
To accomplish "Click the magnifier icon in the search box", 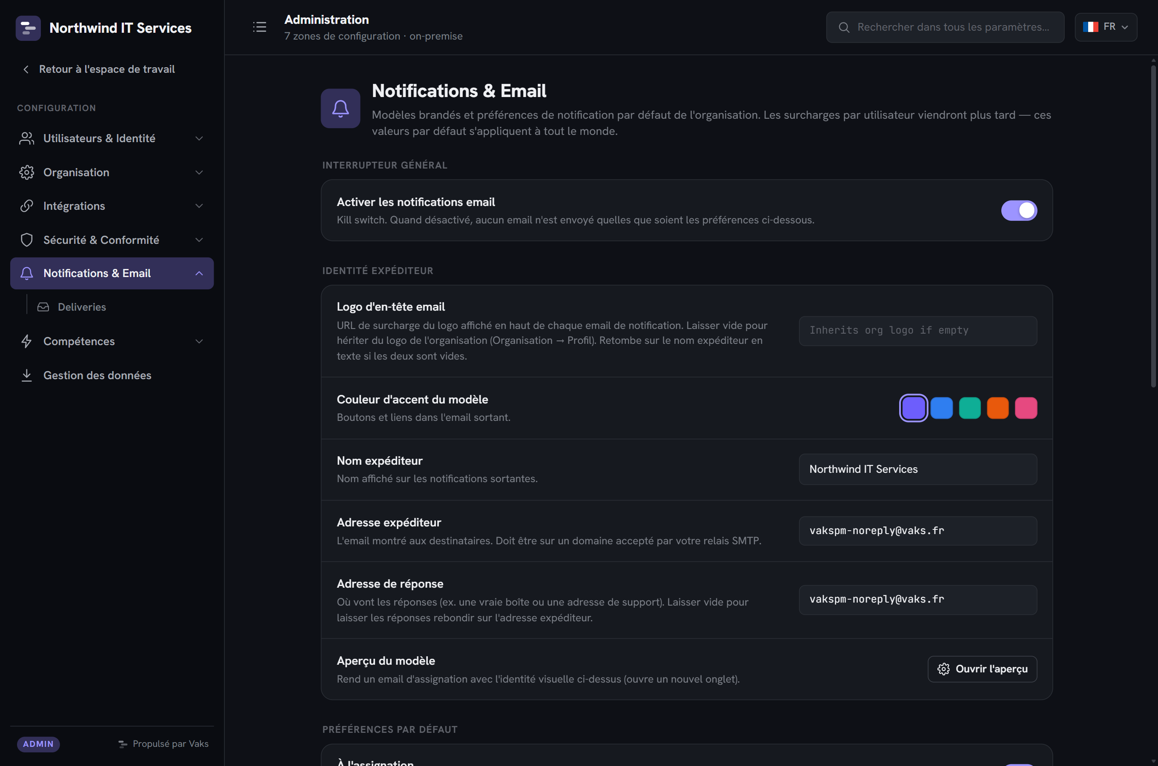I will point(844,27).
